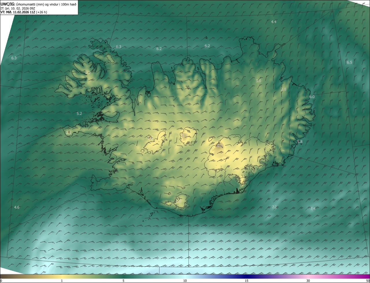Click the '10' tick on the color scale
Image resolution: width=370 pixels, height=283 pixels.
click(x=185, y=281)
